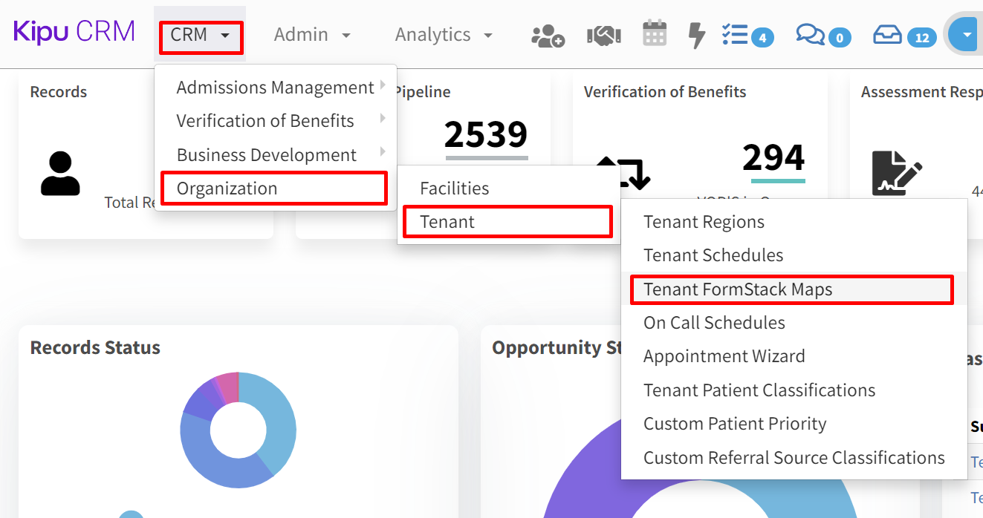Open the calendar icon in the toolbar

(655, 34)
